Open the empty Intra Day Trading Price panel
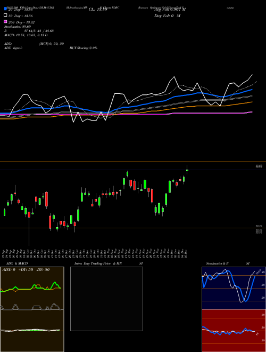 point(106,299)
